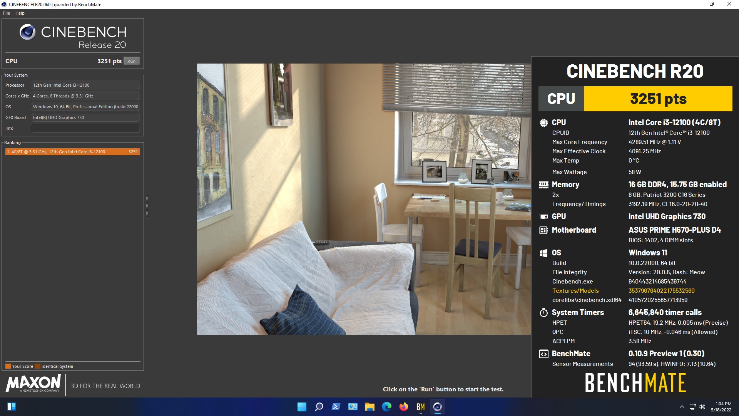
Task: Switch to BenchMate taskbar app
Action: (421, 407)
